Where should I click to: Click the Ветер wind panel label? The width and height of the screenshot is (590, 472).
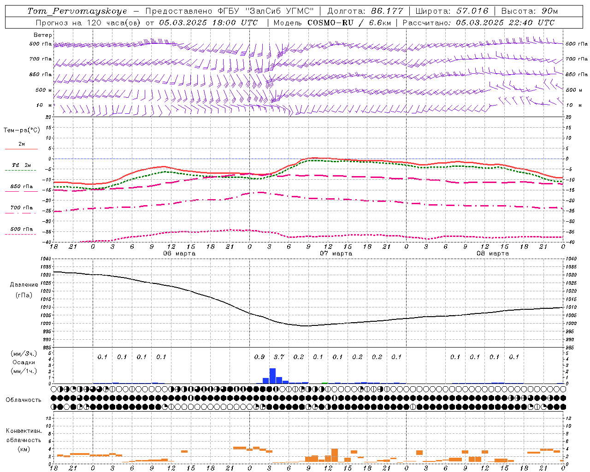tap(43, 35)
